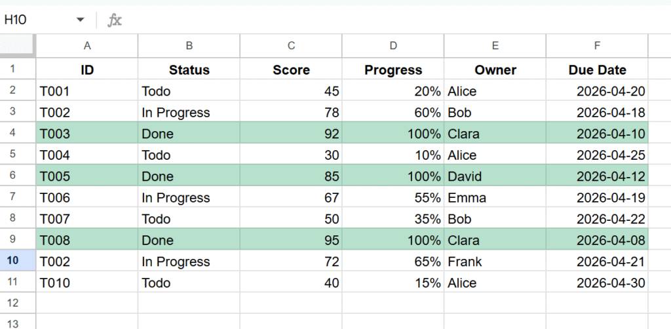Click the green Done cell for T005
671x329 pixels.
pos(189,176)
